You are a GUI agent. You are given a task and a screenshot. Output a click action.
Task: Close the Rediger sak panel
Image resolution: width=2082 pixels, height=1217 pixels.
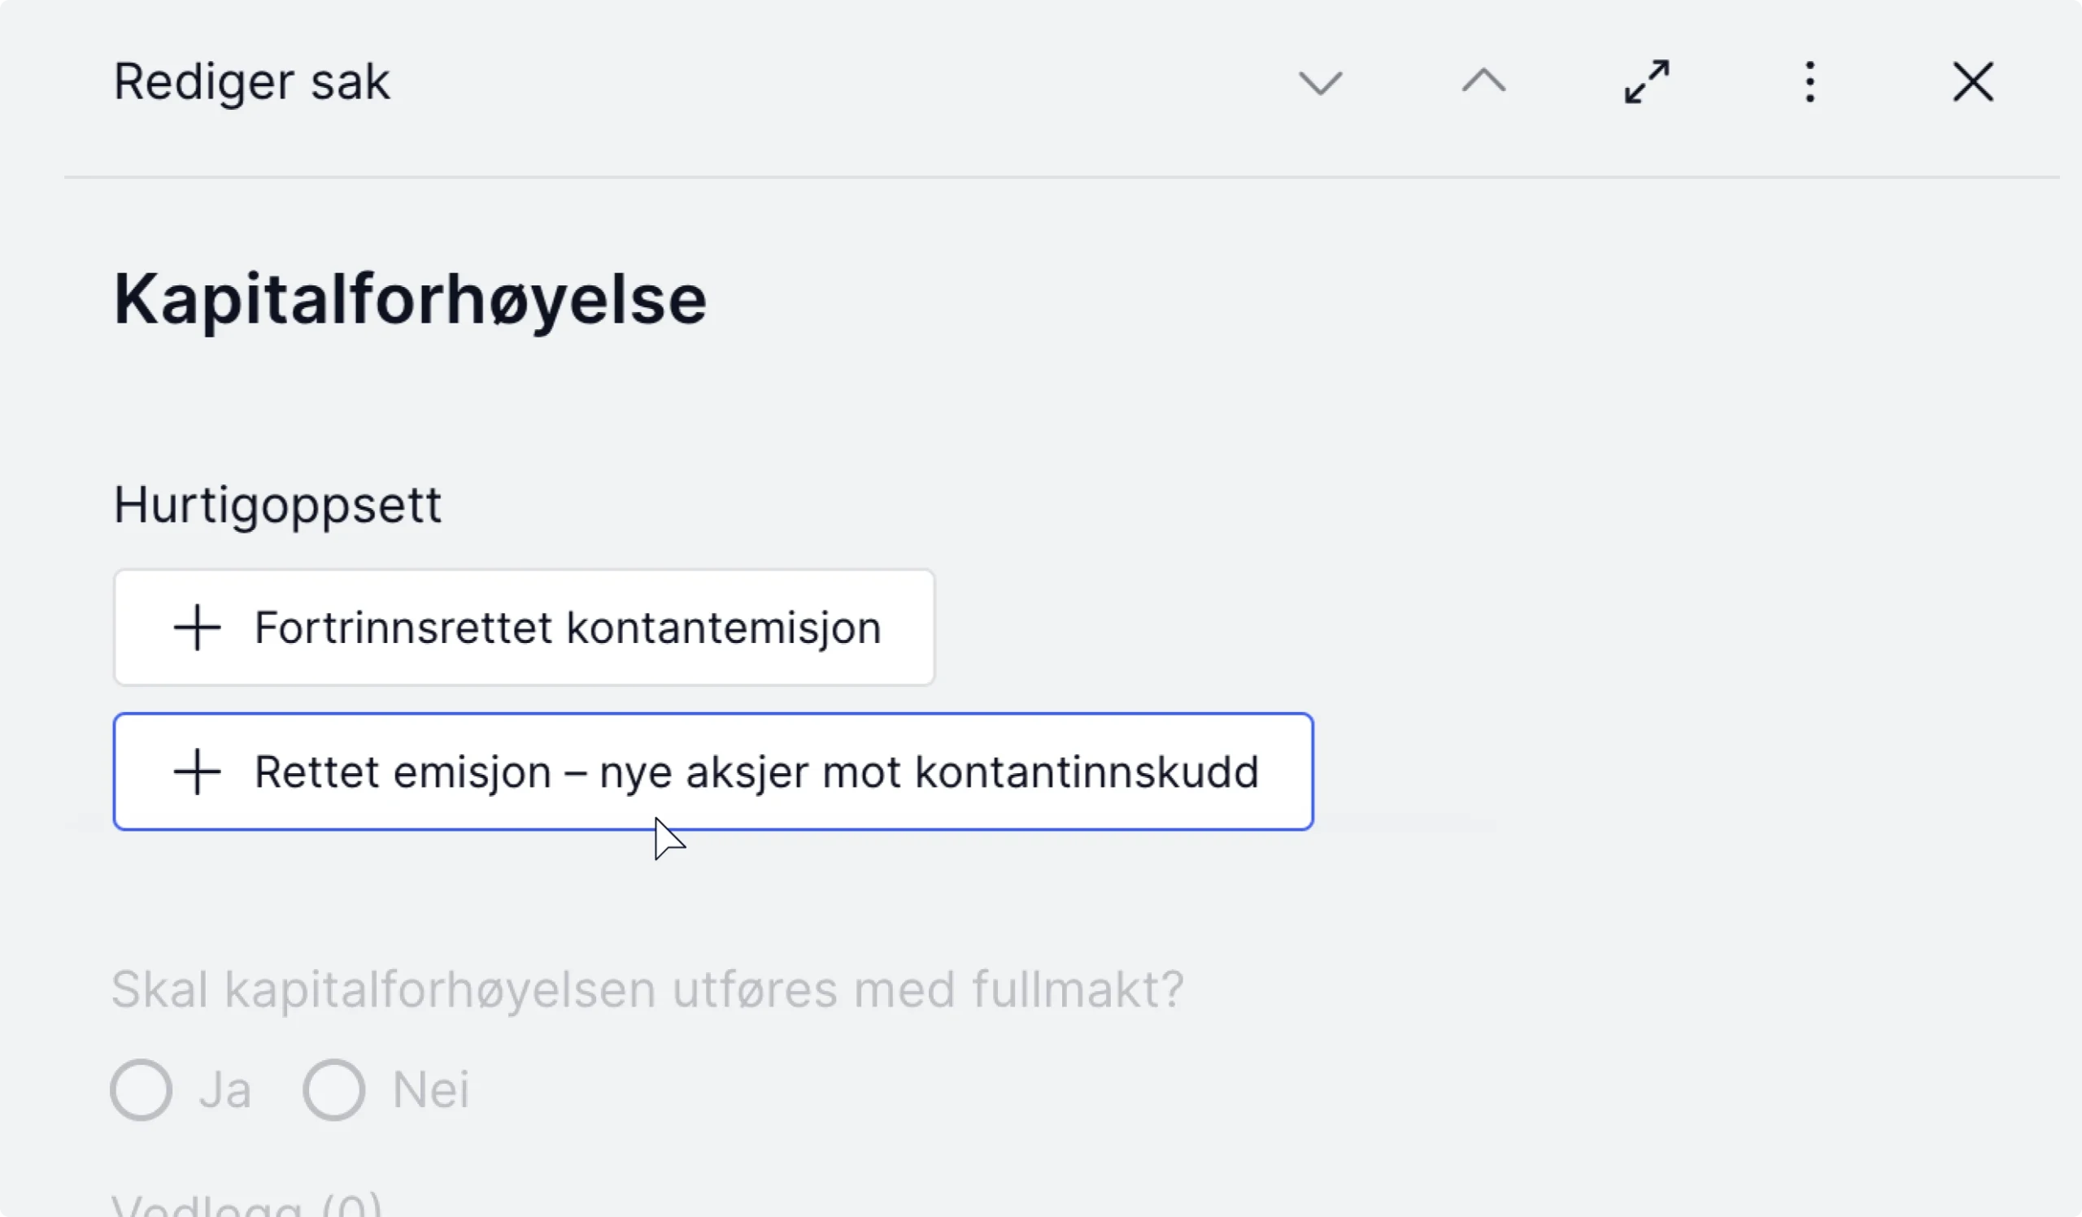click(x=1973, y=82)
